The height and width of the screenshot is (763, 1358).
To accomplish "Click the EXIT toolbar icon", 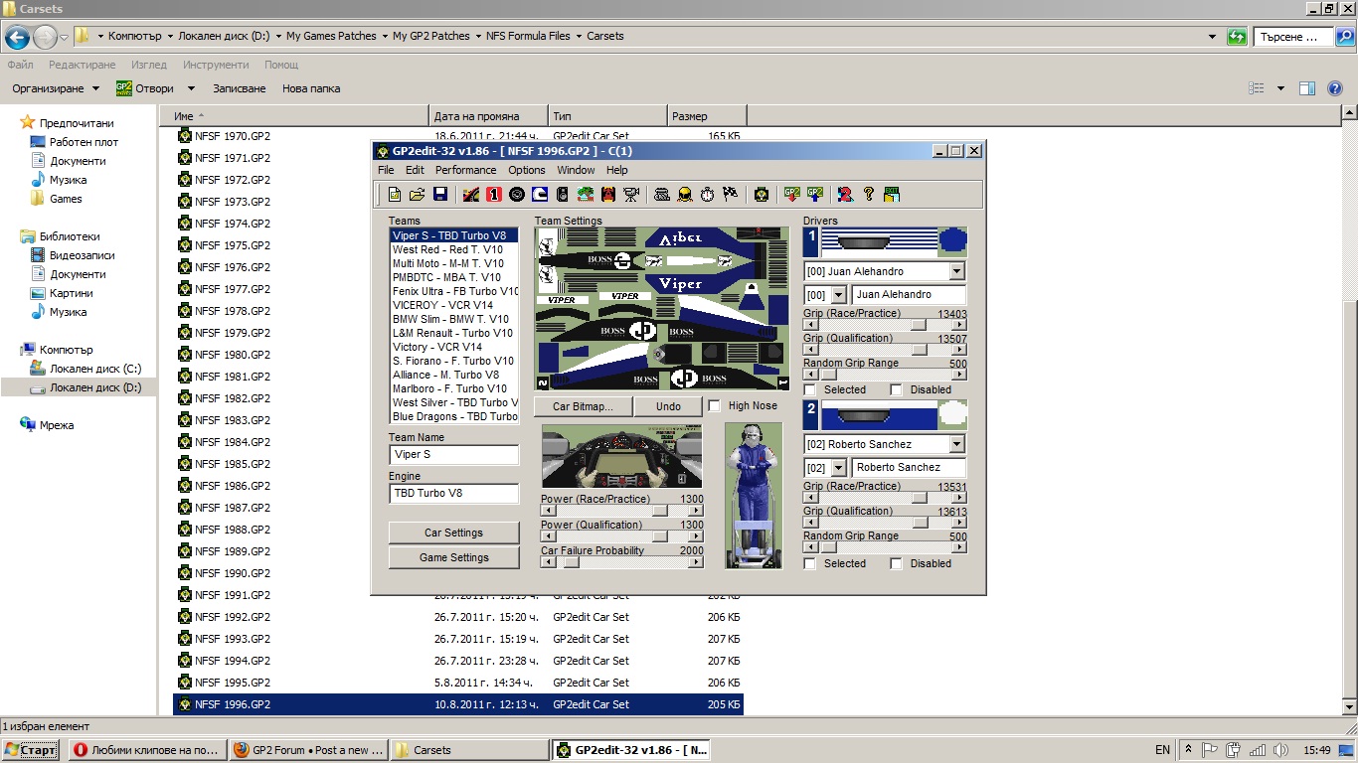I will click(x=891, y=195).
